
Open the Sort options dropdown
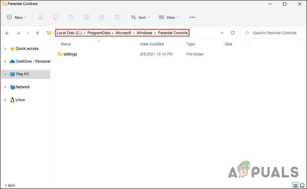point(140,17)
